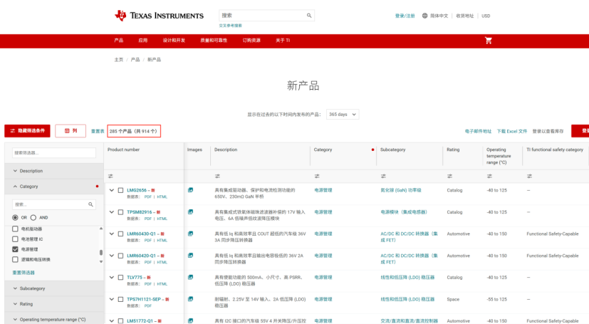Image resolution: width=589 pixels, height=324 pixels.
Task: Tick the 逻辑和电压转换 category checkbox
Action: pos(15,259)
